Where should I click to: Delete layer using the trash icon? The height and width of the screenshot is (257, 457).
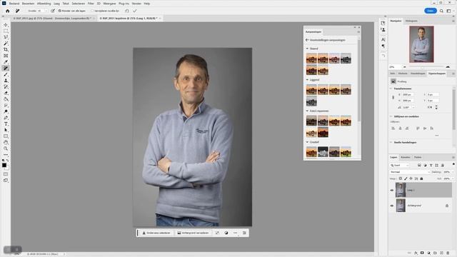pos(448,253)
